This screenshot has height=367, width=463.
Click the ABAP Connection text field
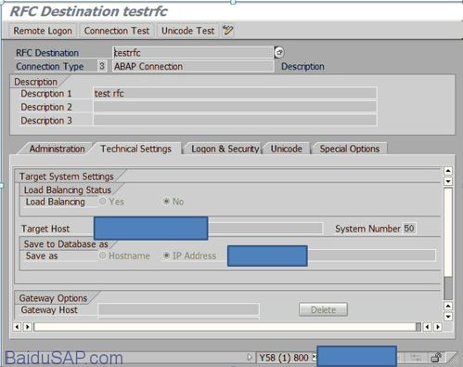coord(193,66)
